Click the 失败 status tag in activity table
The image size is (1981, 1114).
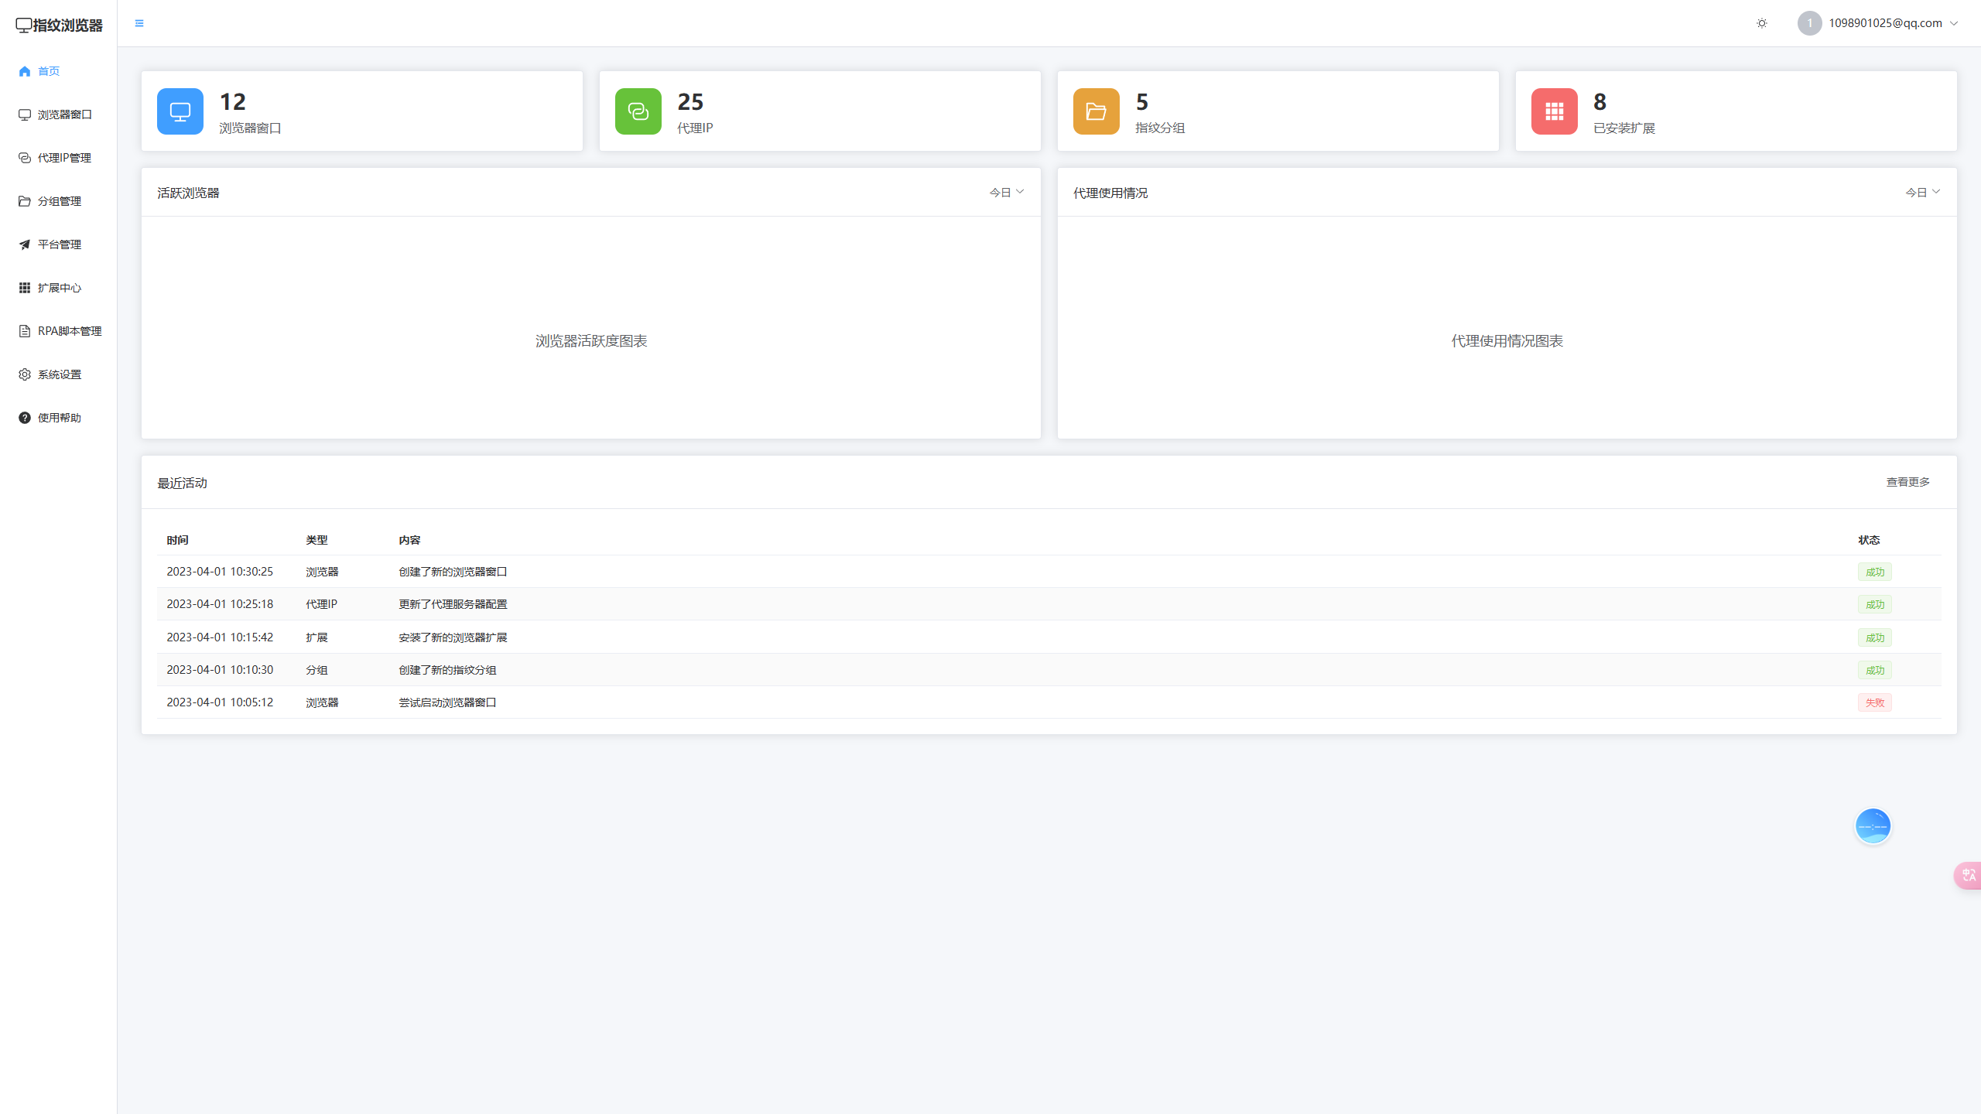1874,702
